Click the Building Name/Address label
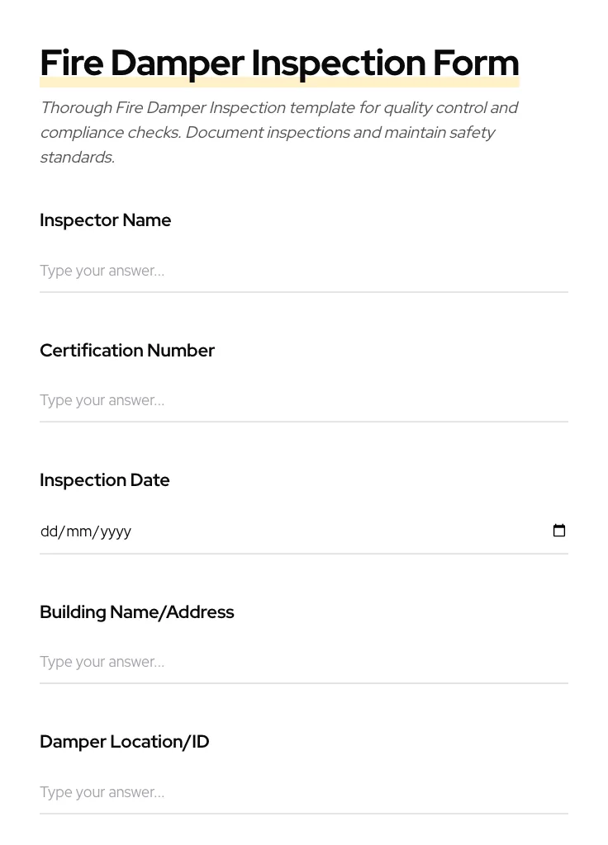 pos(137,611)
